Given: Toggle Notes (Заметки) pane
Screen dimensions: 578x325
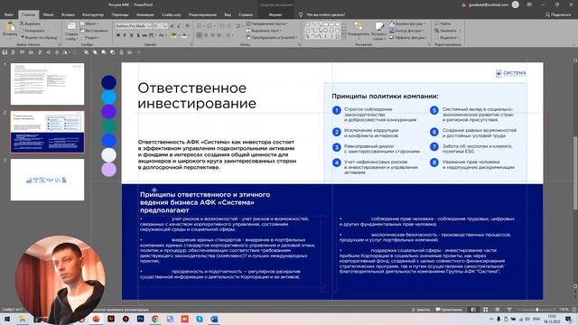Looking at the screenshot, I should (421, 310).
